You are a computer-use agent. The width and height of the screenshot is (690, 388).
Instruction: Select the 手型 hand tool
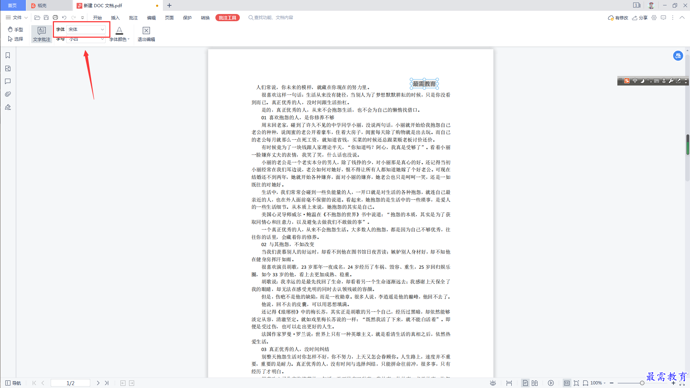click(x=15, y=29)
